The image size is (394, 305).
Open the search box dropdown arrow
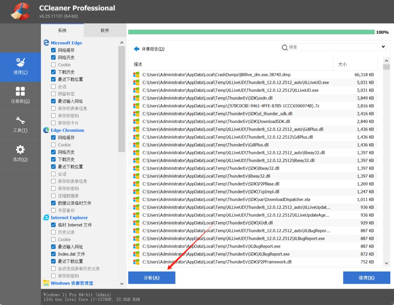coord(383,47)
